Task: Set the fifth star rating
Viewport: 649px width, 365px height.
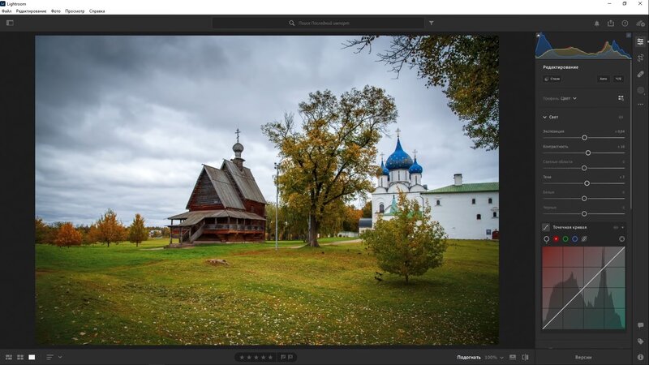Action: click(270, 357)
